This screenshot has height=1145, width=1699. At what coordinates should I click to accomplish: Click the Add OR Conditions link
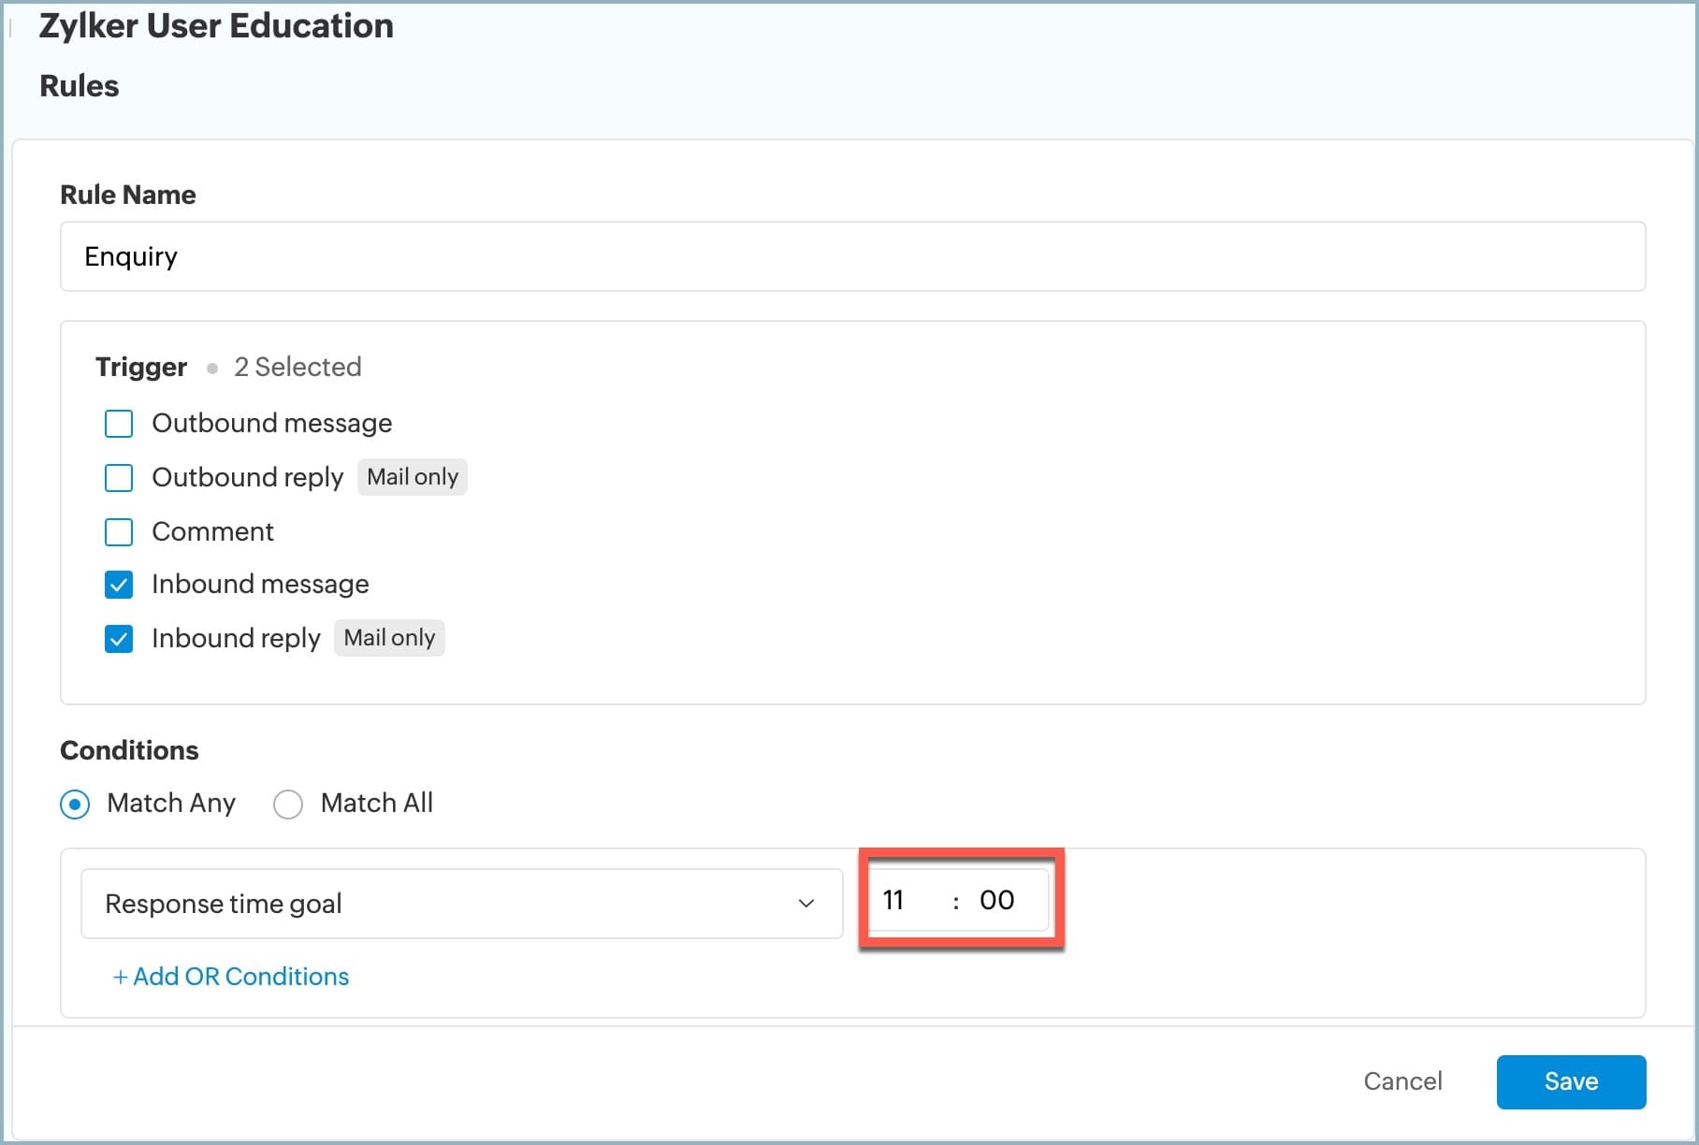[x=231, y=977]
